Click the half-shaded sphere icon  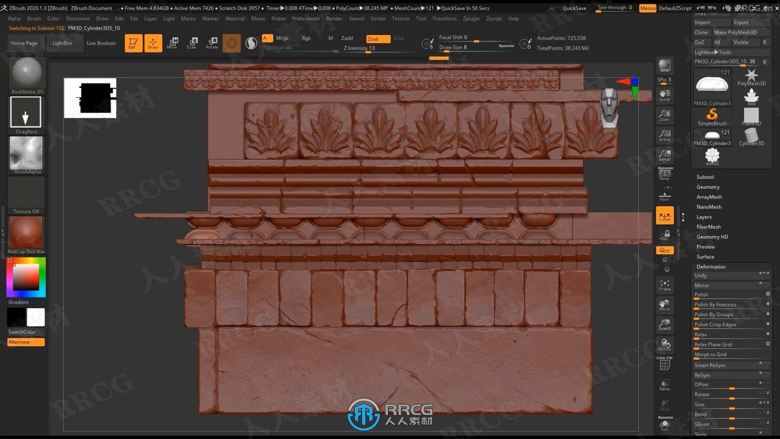[251, 43]
